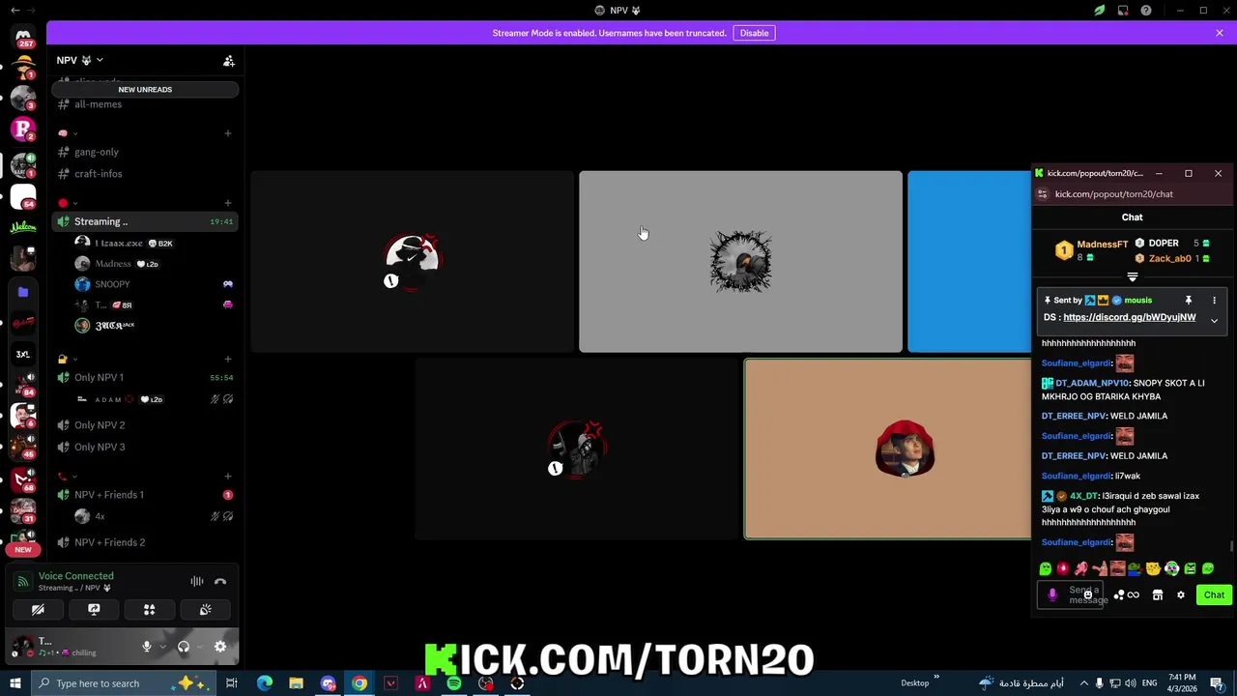Open Spotify from the Windows taskbar
The image size is (1237, 696).
click(x=454, y=683)
